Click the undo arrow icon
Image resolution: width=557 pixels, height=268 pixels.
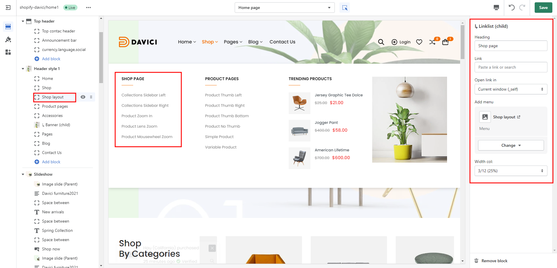pos(512,8)
